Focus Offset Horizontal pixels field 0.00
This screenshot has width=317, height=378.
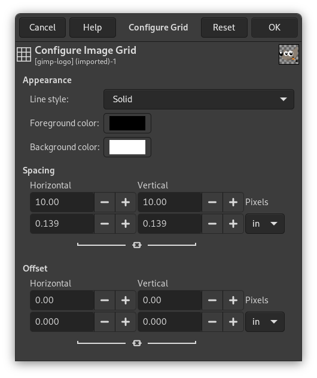click(x=62, y=300)
